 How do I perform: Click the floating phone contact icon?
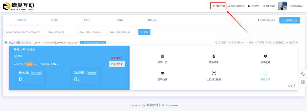[303, 74]
